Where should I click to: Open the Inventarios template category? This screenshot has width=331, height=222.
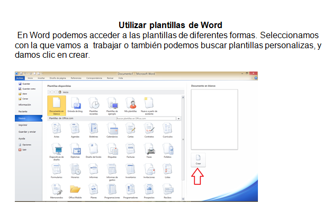point(130,171)
